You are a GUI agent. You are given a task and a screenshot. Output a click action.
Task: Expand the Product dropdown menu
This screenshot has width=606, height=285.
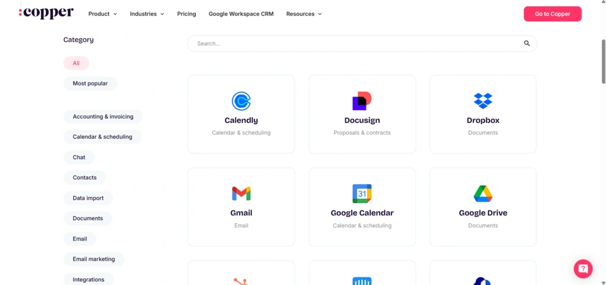click(102, 14)
